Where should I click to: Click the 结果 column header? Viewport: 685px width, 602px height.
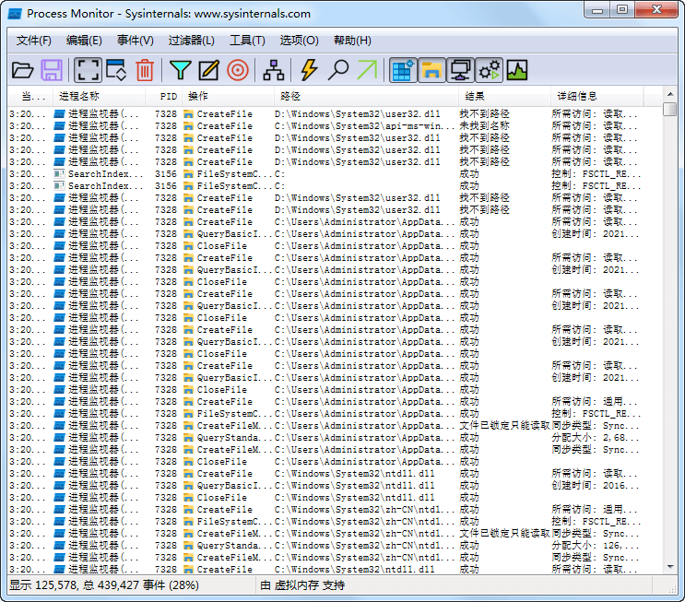pos(475,96)
